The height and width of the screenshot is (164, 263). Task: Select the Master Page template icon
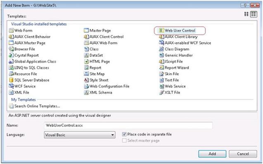[x=86, y=31]
